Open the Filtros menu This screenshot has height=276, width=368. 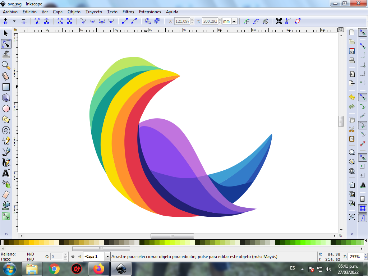pos(128,12)
